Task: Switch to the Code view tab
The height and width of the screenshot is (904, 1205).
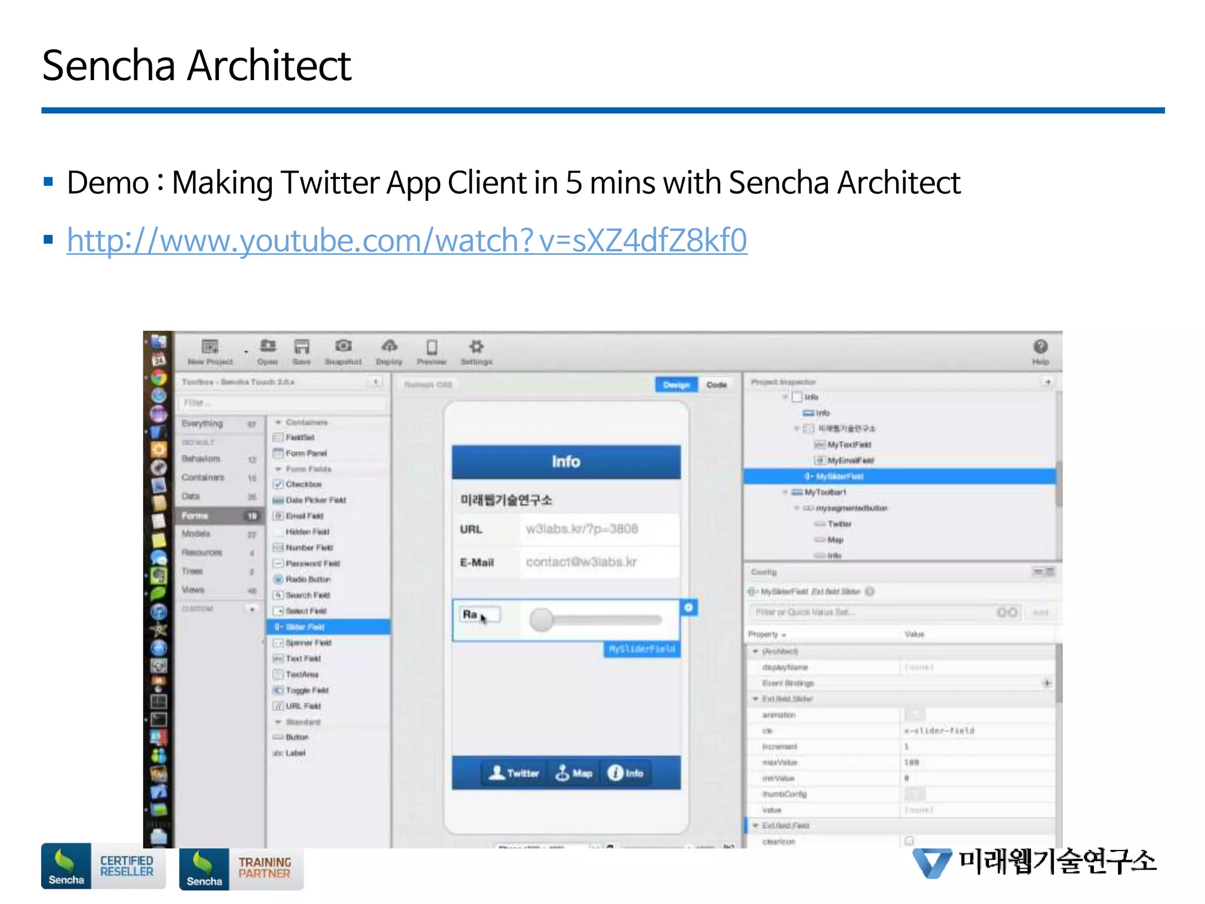Action: coord(716,385)
